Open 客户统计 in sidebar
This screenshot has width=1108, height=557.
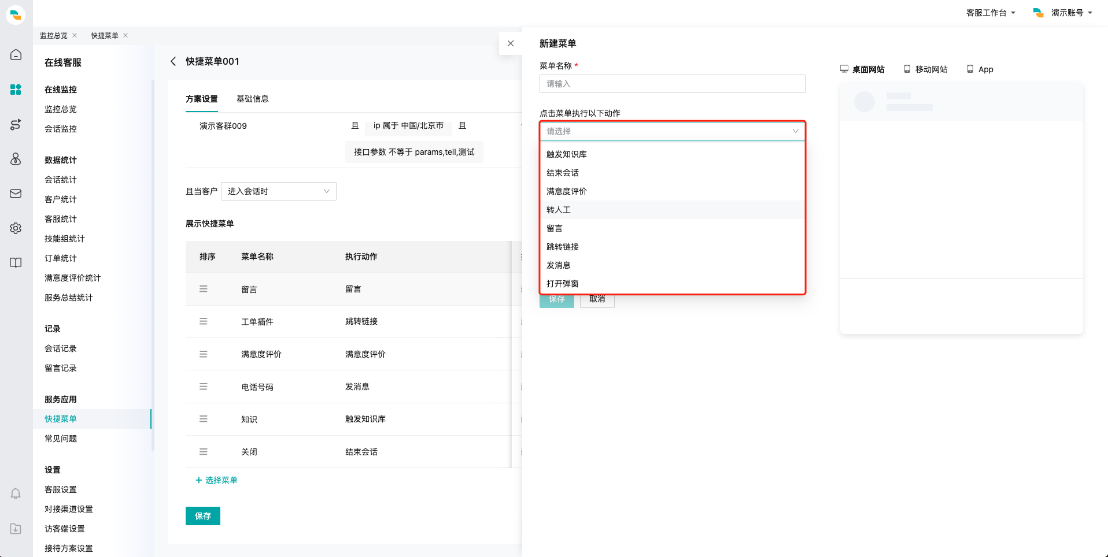click(x=61, y=199)
